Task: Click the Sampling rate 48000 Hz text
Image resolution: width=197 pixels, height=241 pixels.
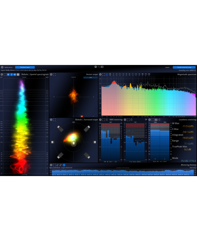Action: pos(187,70)
